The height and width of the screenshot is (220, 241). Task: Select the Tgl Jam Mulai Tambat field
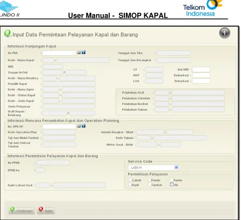click(x=59, y=138)
